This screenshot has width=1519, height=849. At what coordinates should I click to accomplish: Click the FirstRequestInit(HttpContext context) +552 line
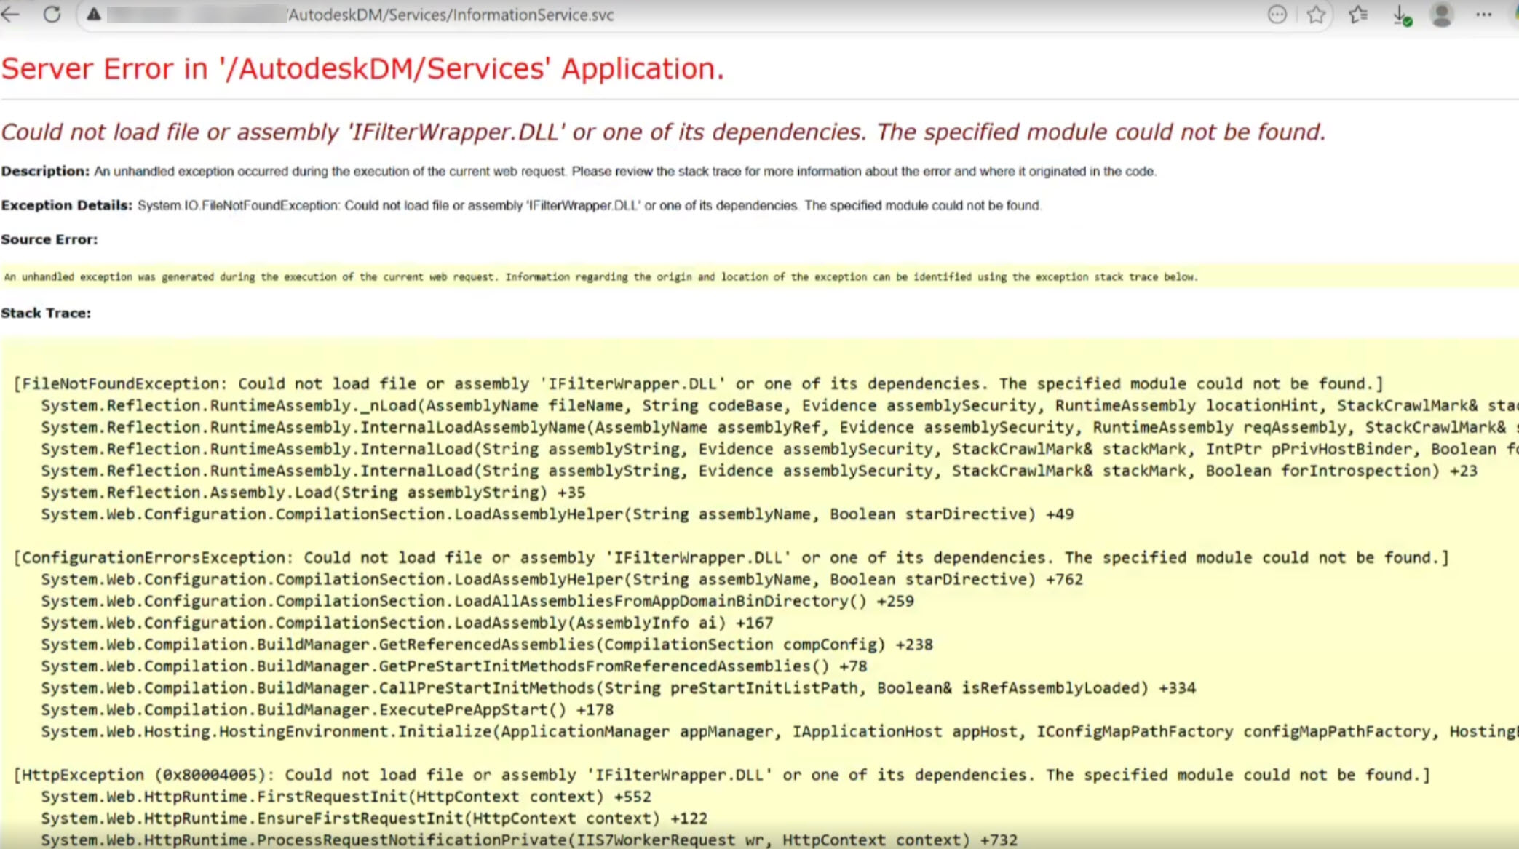(346, 797)
